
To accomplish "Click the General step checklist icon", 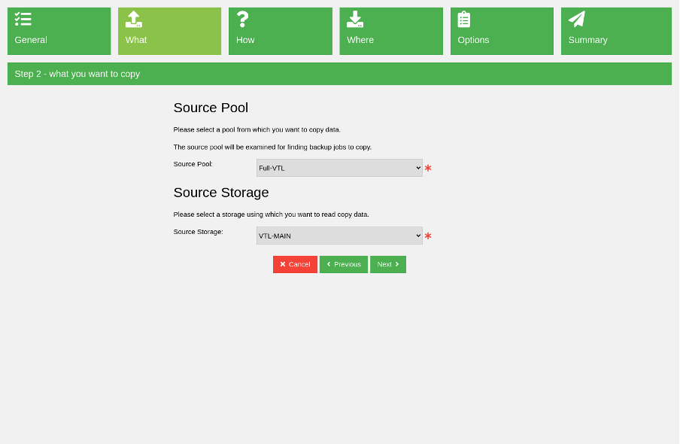I will 23,19.
